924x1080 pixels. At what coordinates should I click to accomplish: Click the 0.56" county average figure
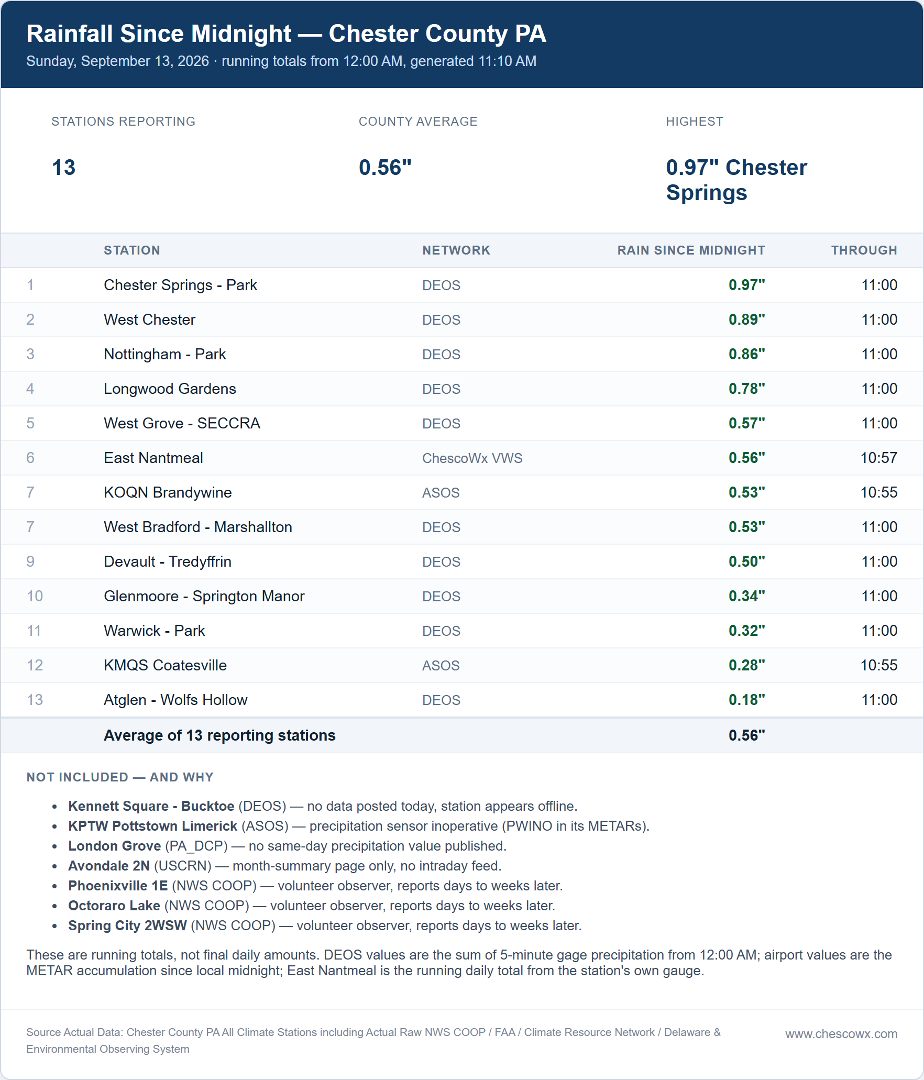385,168
